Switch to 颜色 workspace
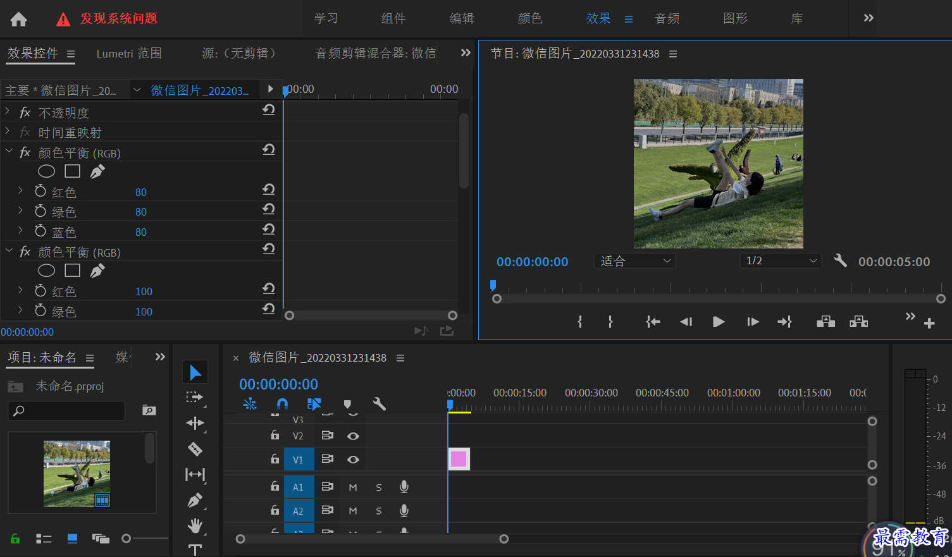952x557 pixels. click(530, 19)
